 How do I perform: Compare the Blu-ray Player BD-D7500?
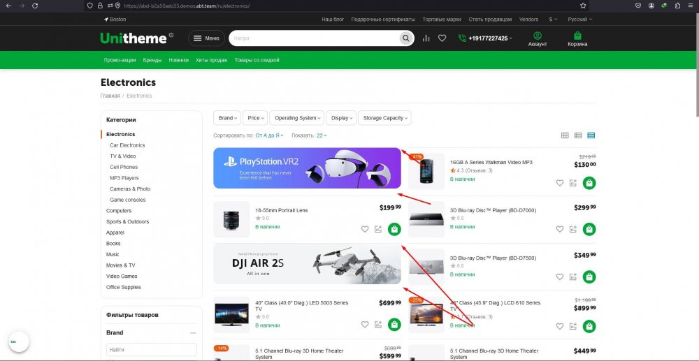[x=573, y=277]
